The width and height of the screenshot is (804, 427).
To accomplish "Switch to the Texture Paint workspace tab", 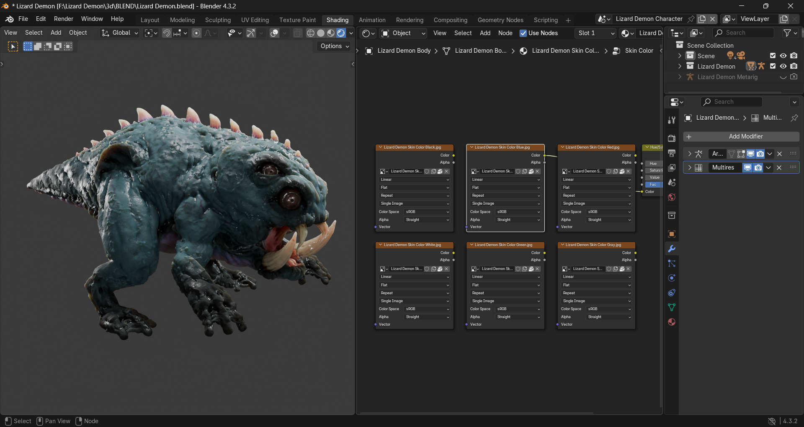I will point(297,20).
